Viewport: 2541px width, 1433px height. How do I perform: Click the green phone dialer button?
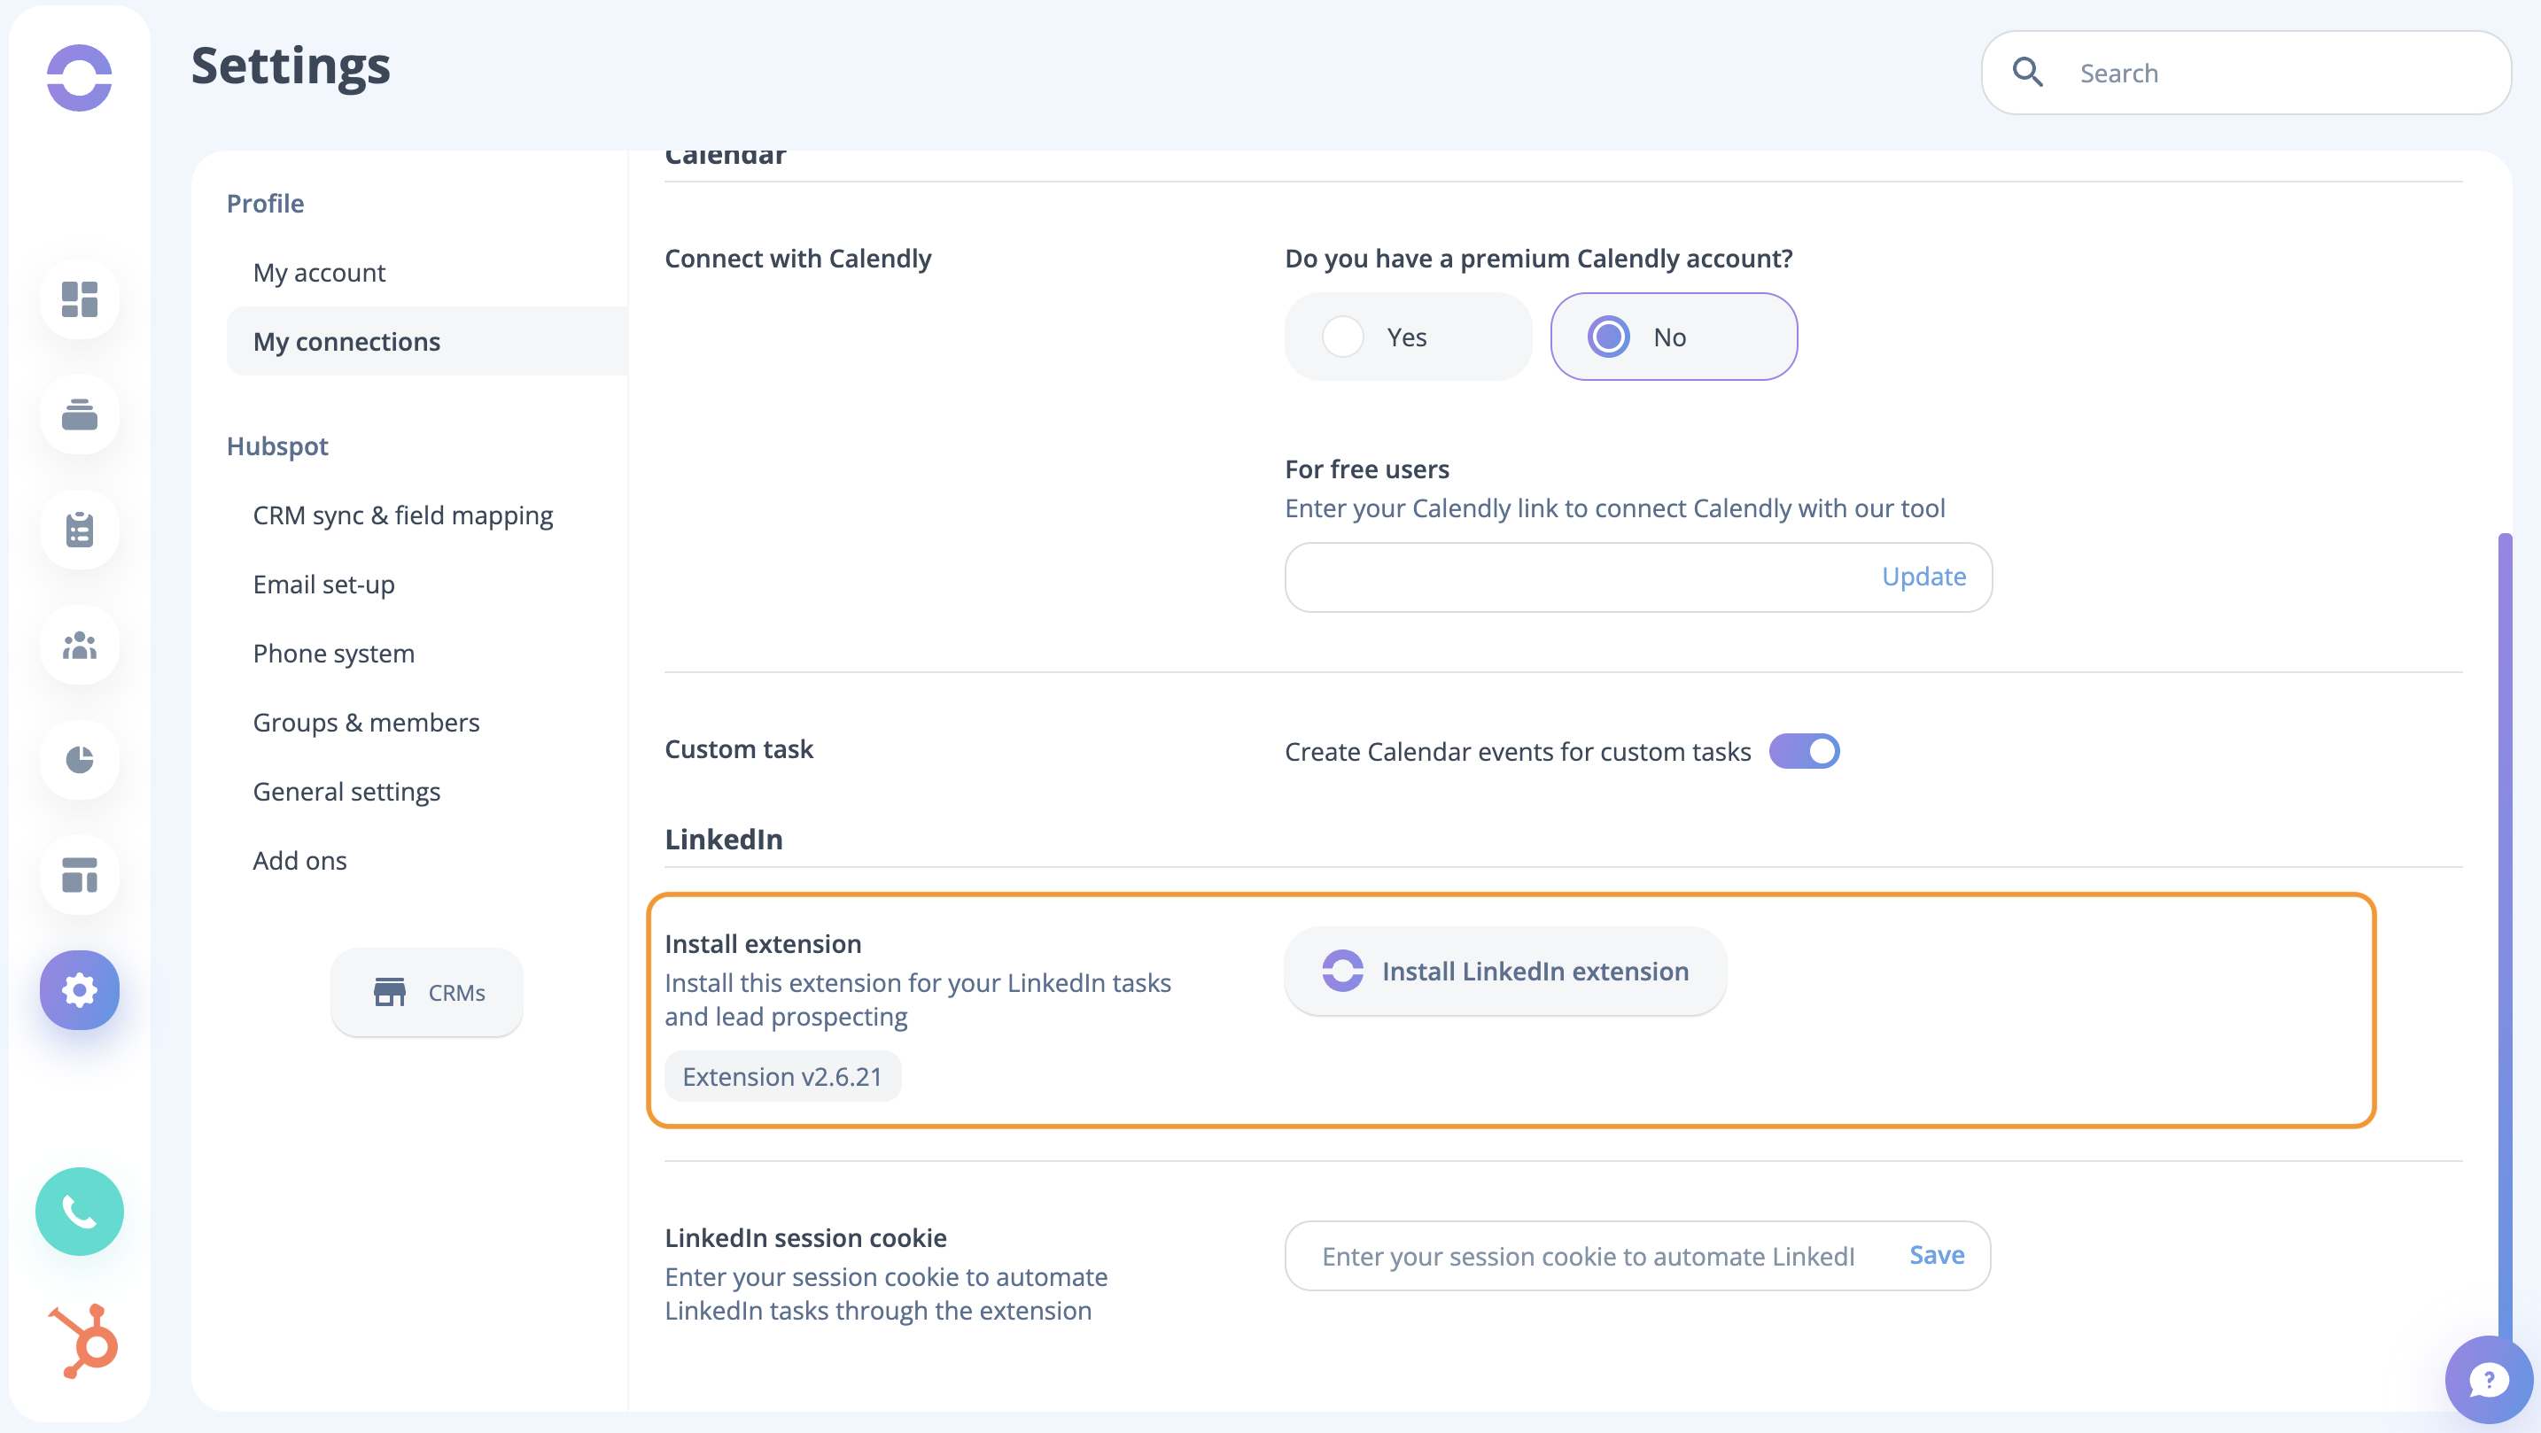[79, 1211]
